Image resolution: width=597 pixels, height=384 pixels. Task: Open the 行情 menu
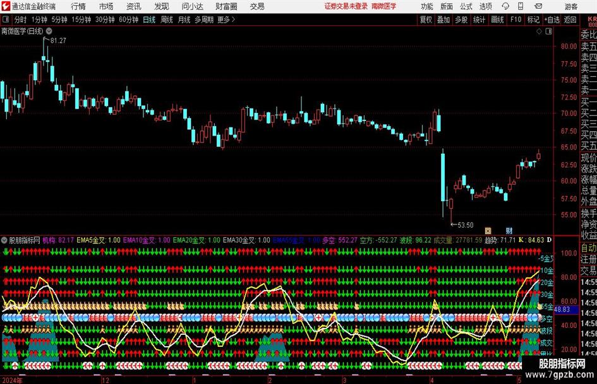pos(78,6)
